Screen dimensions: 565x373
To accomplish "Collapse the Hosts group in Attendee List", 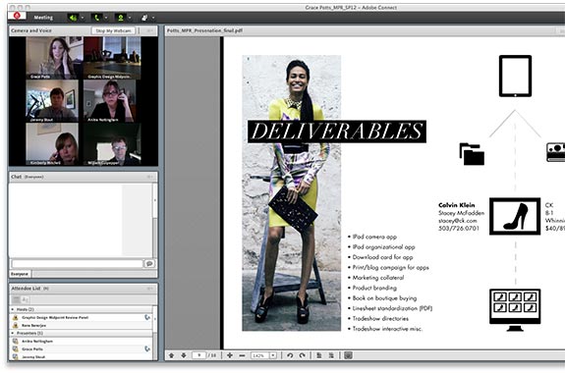I will tap(13, 309).
